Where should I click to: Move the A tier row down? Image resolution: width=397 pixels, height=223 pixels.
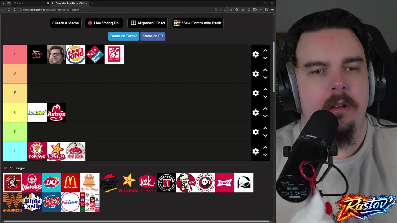tap(265, 77)
